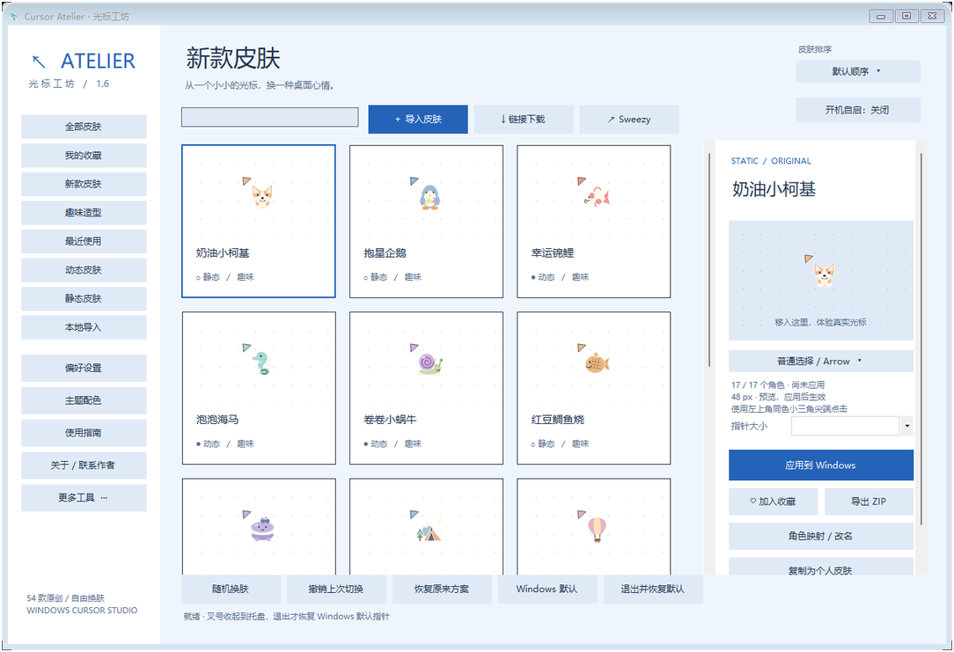Click the 指针大小 size input box
The width and height of the screenshot is (954, 652).
point(845,426)
